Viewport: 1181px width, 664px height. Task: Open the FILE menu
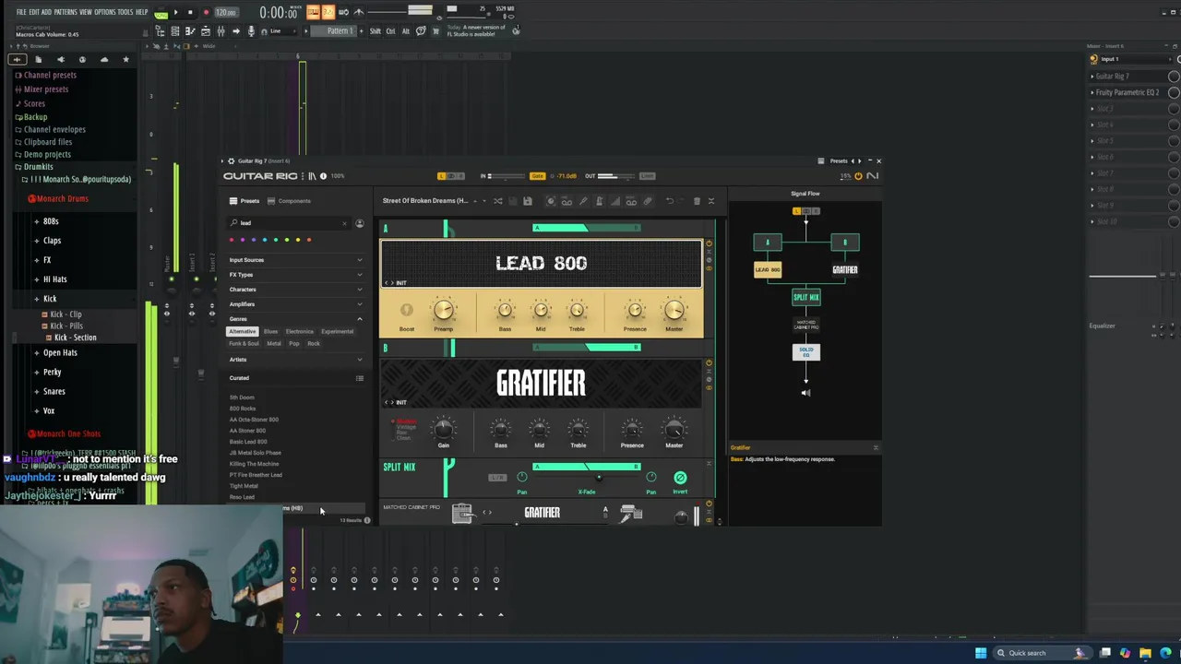click(21, 12)
